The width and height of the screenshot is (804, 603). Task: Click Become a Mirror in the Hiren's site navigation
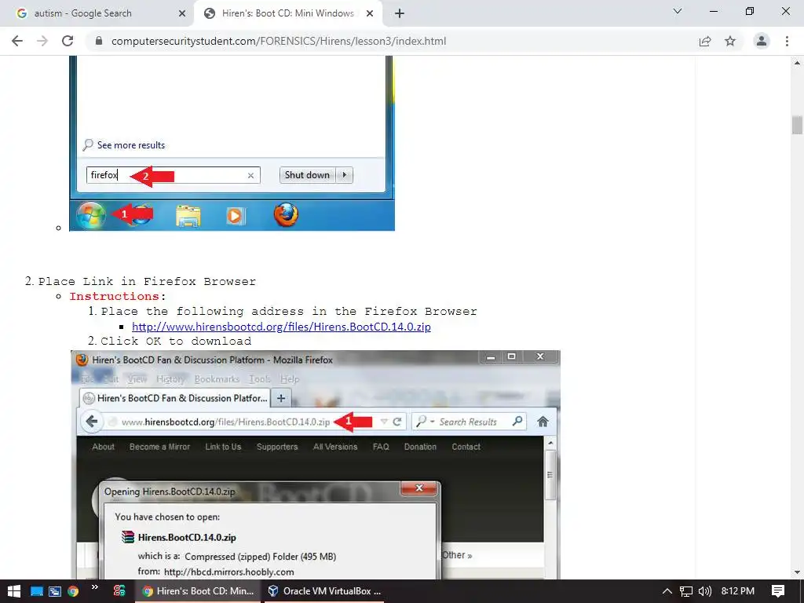point(159,447)
